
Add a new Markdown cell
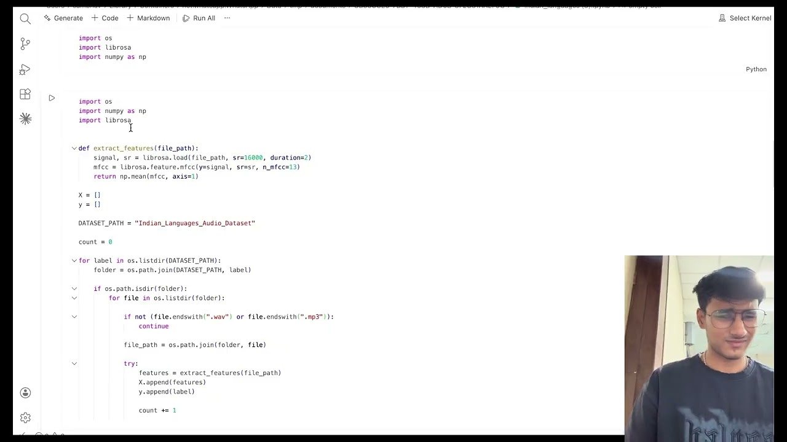[148, 18]
